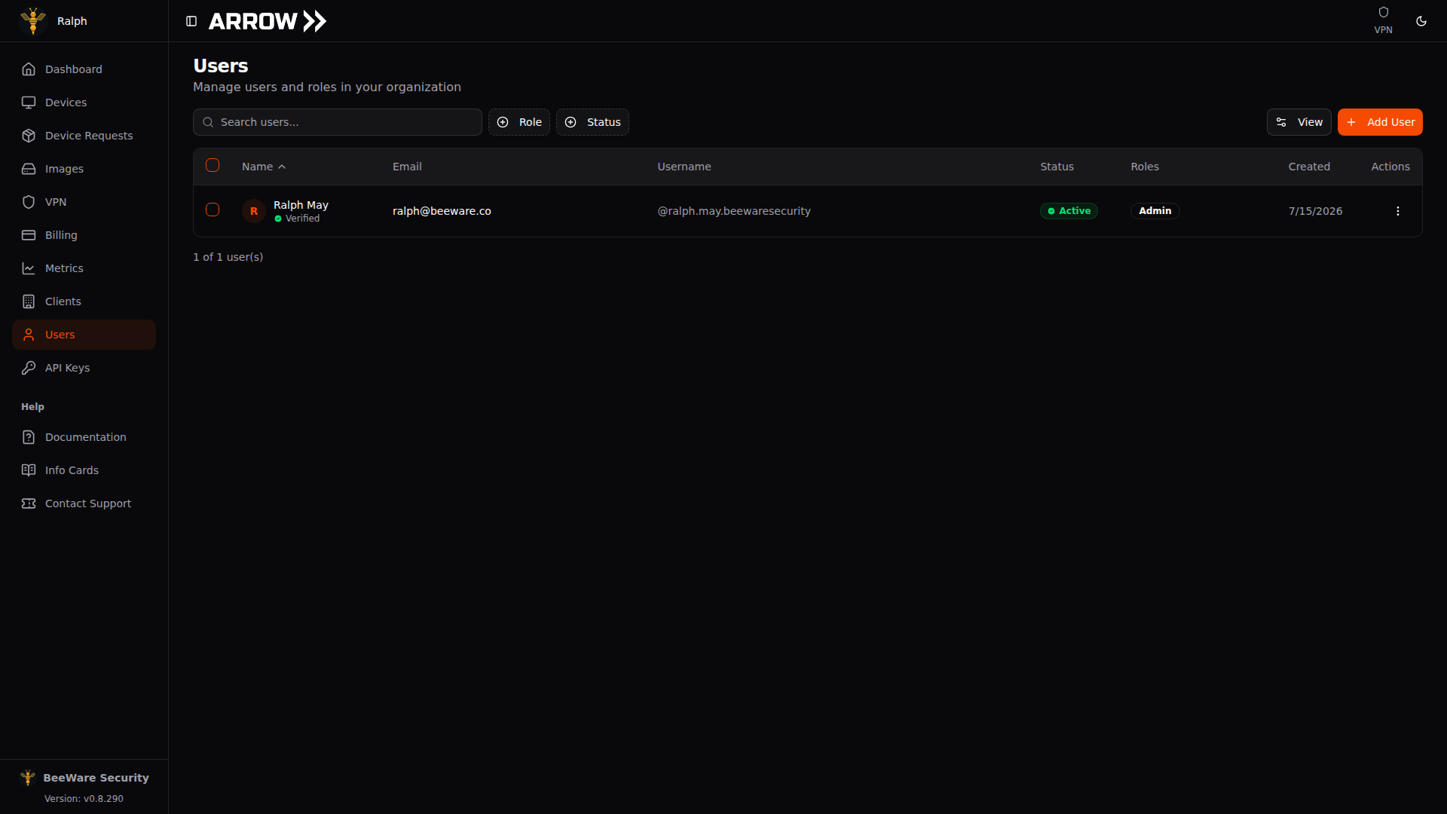1447x814 pixels.
Task: Open the View column options dropdown
Action: (x=1299, y=122)
